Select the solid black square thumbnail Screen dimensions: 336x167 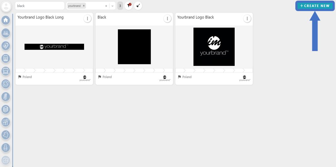(134, 47)
